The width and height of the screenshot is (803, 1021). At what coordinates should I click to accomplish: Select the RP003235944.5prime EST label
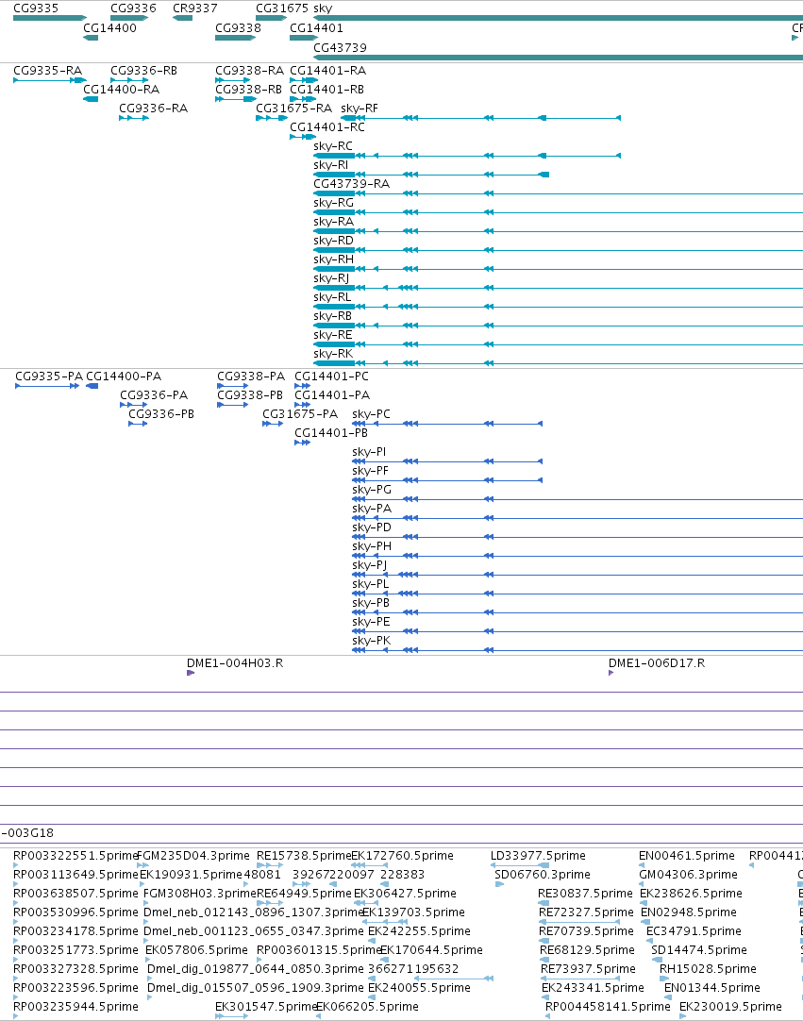pyautogui.click(x=76, y=1007)
